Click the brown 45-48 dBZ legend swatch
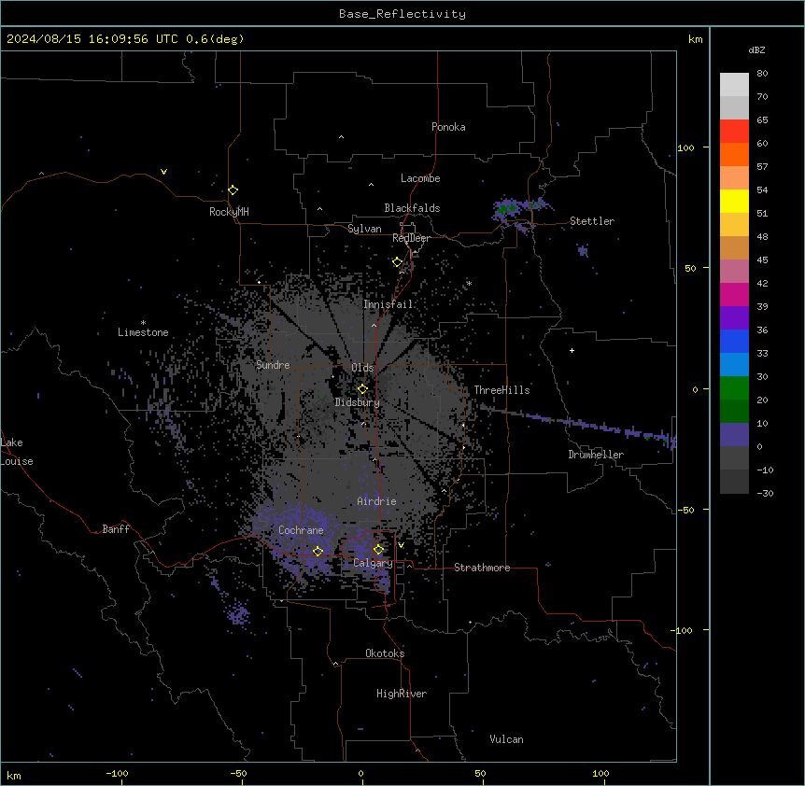The image size is (805, 786). pos(734,247)
